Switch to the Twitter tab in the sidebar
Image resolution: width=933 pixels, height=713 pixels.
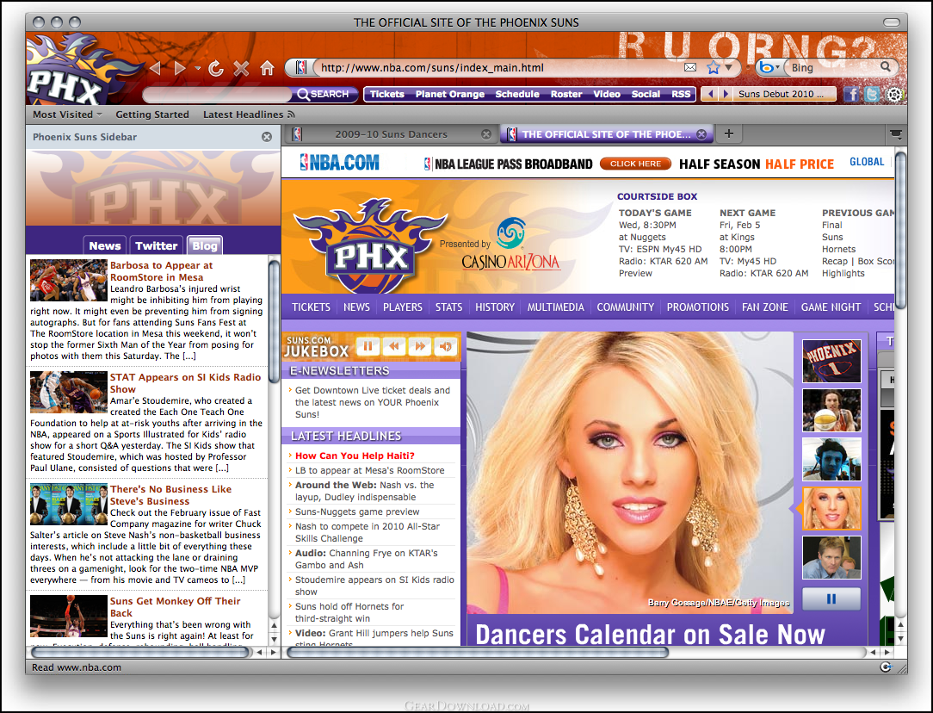click(156, 245)
